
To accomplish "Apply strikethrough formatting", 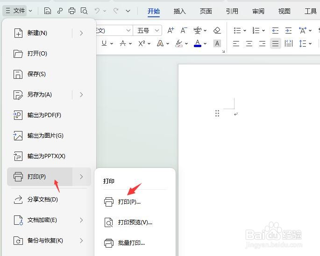I will pyautogui.click(x=123, y=43).
